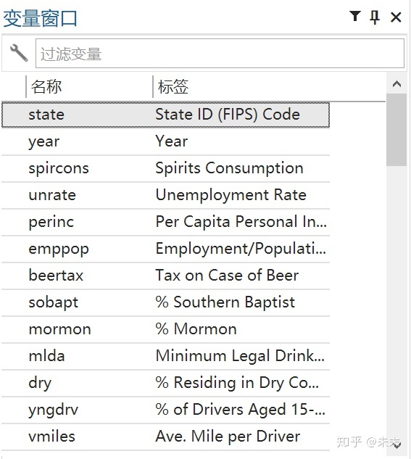Select the state variable row

coord(165,115)
